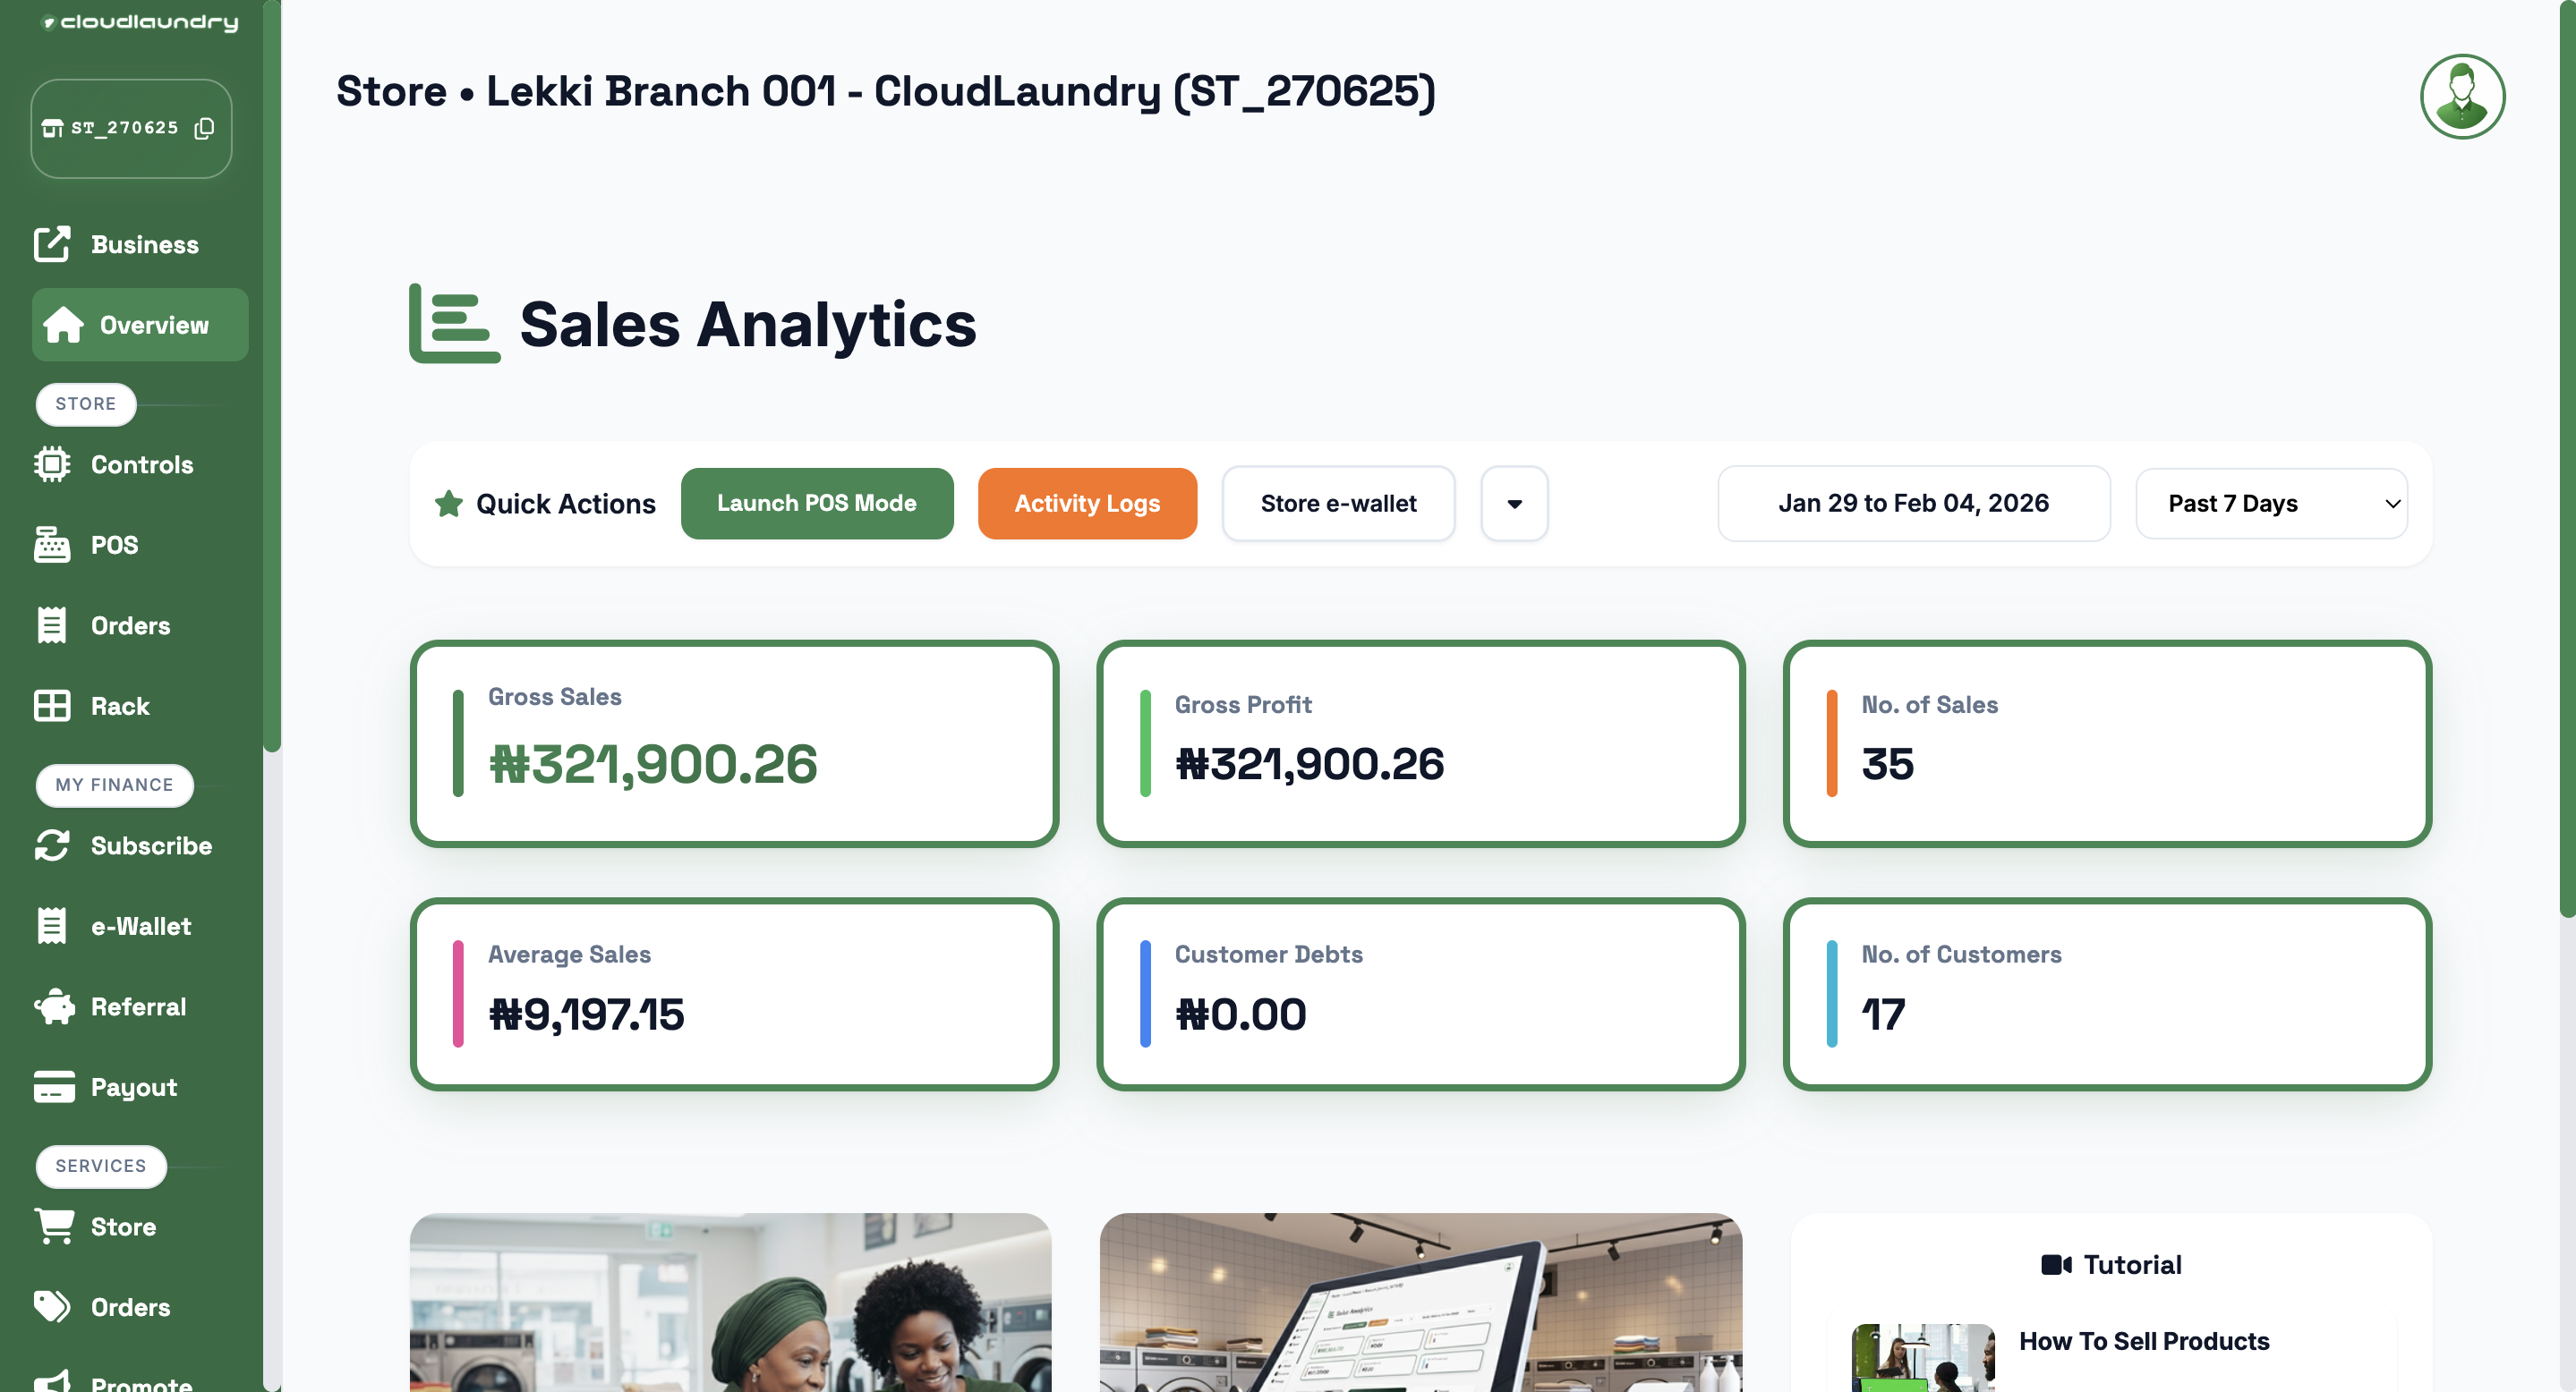Copy the ST_270625 store ID icon

(204, 128)
